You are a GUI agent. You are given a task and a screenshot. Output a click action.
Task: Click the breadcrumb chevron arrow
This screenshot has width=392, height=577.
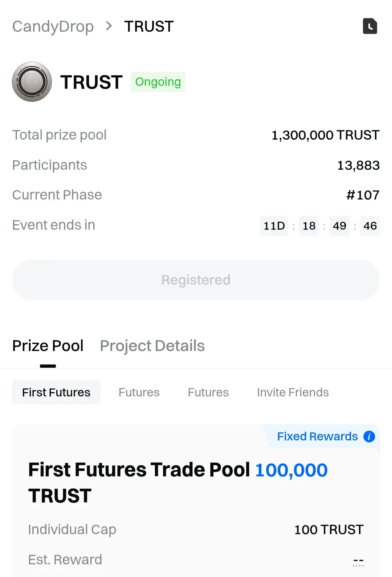coord(109,26)
